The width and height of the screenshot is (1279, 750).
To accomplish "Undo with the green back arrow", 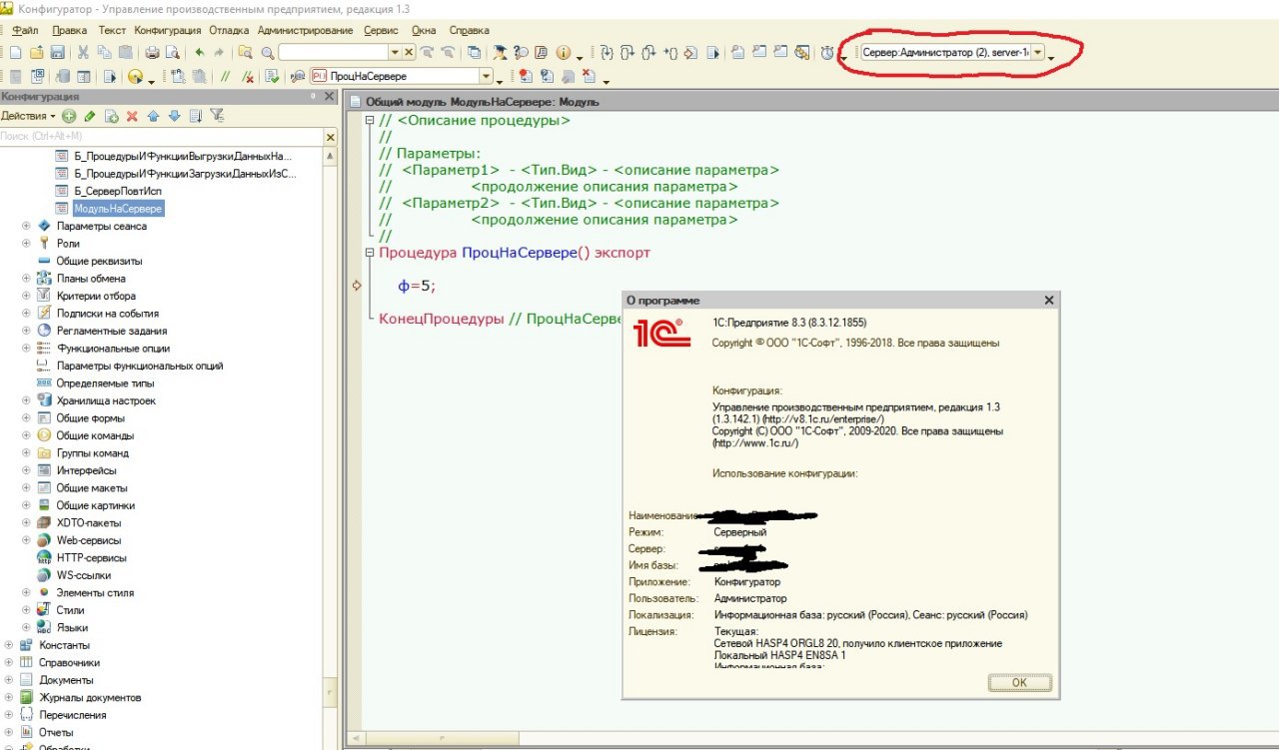I will pyautogui.click(x=200, y=52).
